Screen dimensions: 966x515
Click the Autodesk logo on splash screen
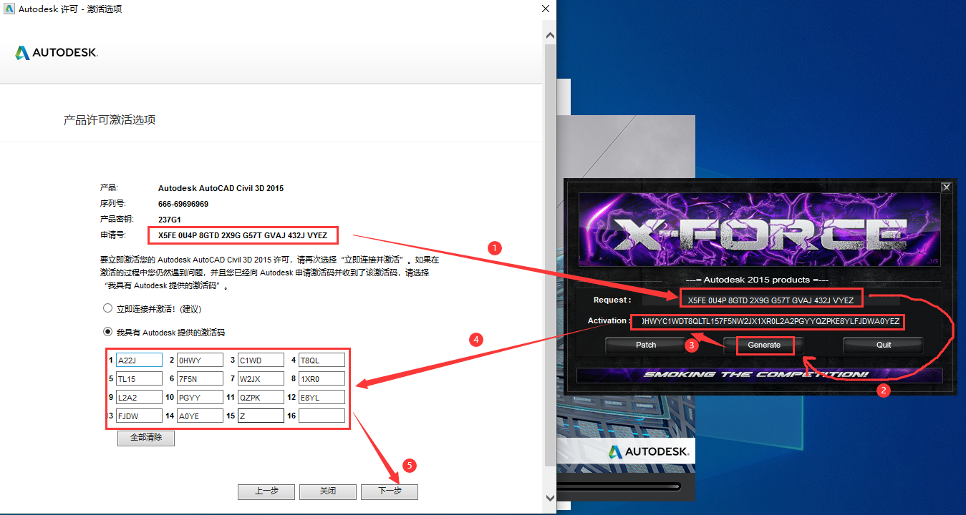coord(649,451)
